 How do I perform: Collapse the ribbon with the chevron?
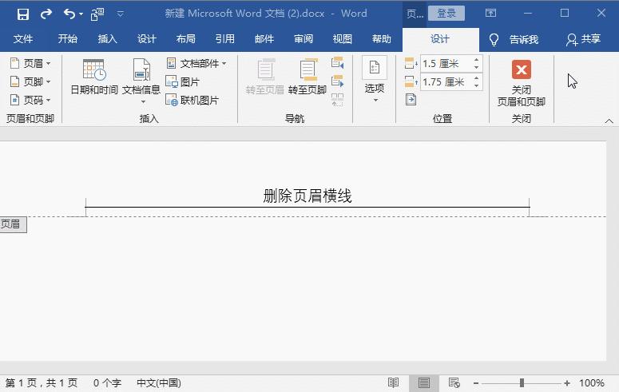(609, 121)
